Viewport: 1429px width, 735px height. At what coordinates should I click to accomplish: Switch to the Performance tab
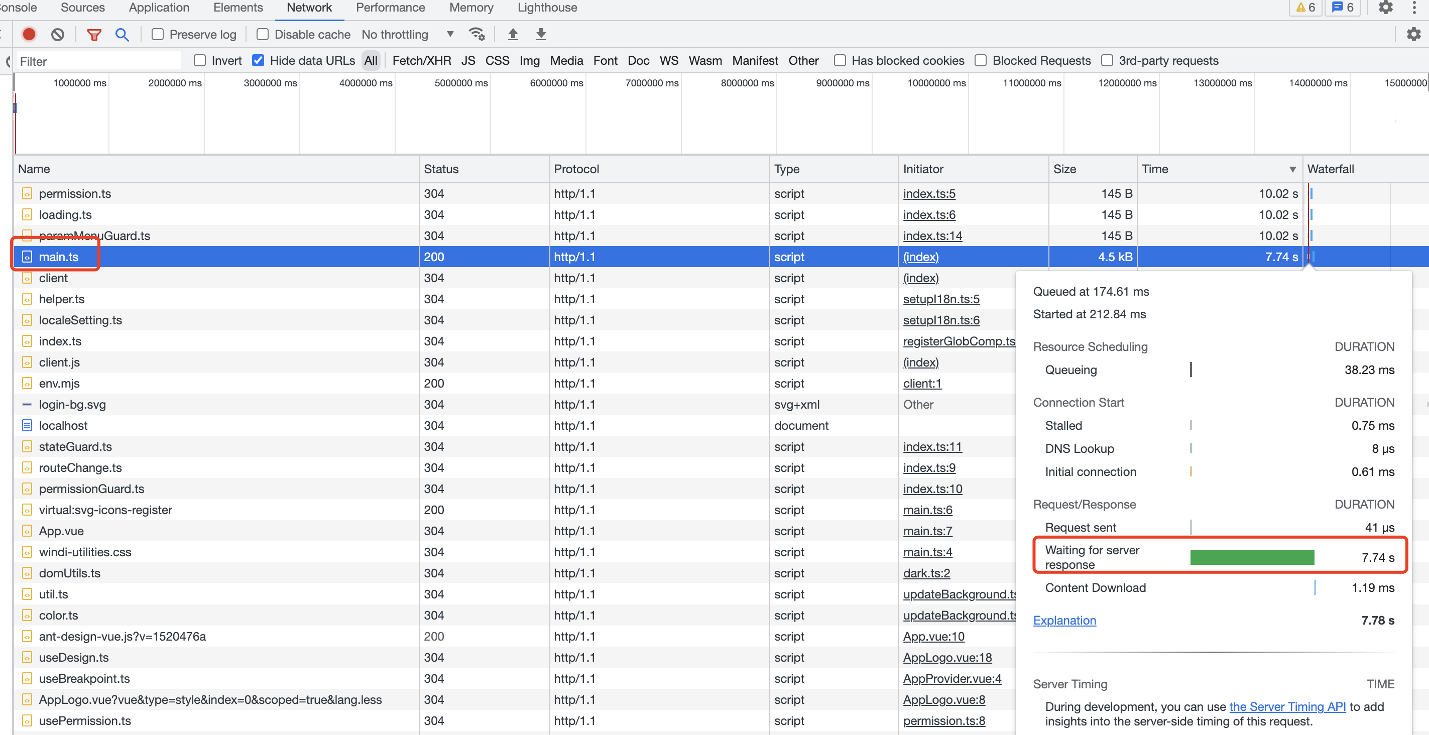tap(390, 8)
